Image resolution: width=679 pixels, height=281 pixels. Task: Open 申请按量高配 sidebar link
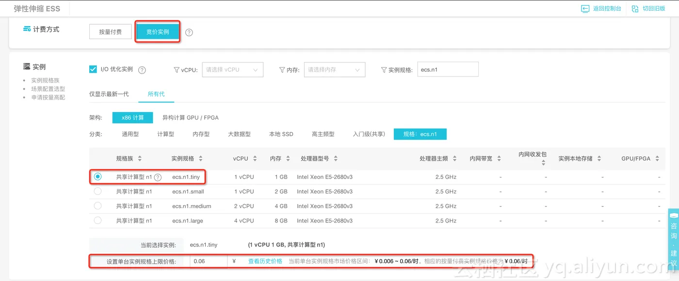(48, 97)
